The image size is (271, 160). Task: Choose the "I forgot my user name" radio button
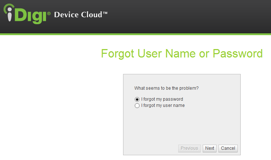[x=137, y=106]
